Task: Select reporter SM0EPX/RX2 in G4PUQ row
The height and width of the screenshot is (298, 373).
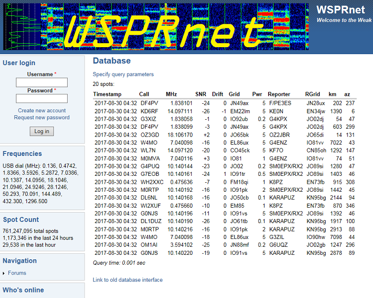Action: point(285,166)
